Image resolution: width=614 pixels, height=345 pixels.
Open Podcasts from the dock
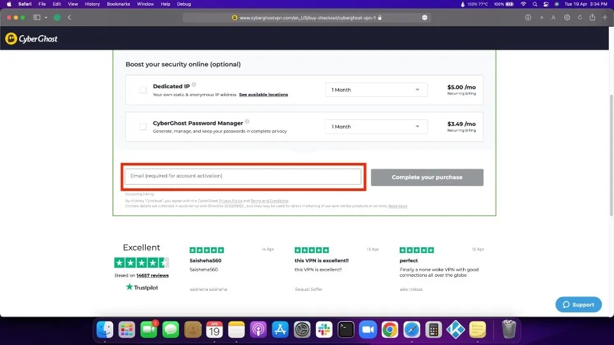[x=258, y=330]
